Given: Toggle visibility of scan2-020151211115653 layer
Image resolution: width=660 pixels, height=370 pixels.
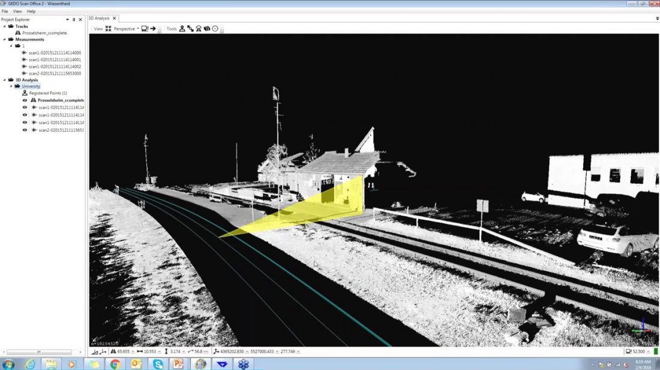Looking at the screenshot, I should (25, 130).
